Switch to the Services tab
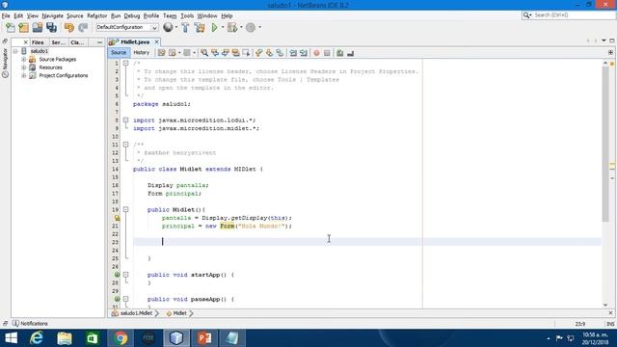Image resolution: width=617 pixels, height=347 pixels. tap(58, 42)
